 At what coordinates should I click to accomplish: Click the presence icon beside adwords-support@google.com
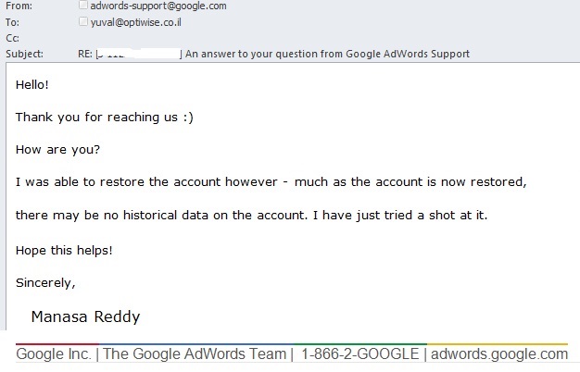point(84,6)
